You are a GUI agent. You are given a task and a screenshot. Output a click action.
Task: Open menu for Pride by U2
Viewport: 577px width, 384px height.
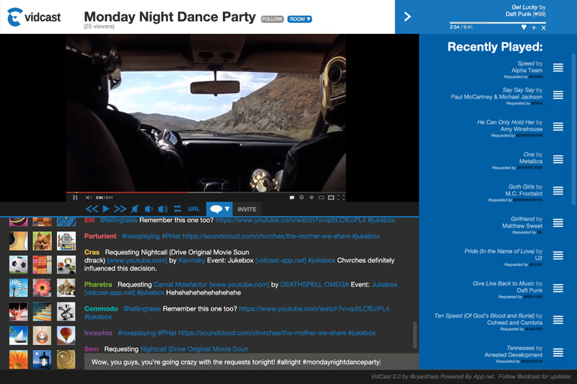pos(558,255)
